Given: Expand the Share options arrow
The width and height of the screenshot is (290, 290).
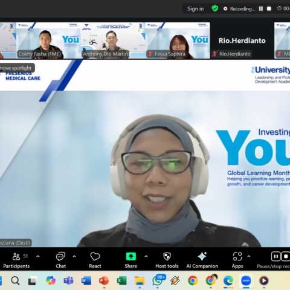Looking at the screenshot, I should [146, 257].
